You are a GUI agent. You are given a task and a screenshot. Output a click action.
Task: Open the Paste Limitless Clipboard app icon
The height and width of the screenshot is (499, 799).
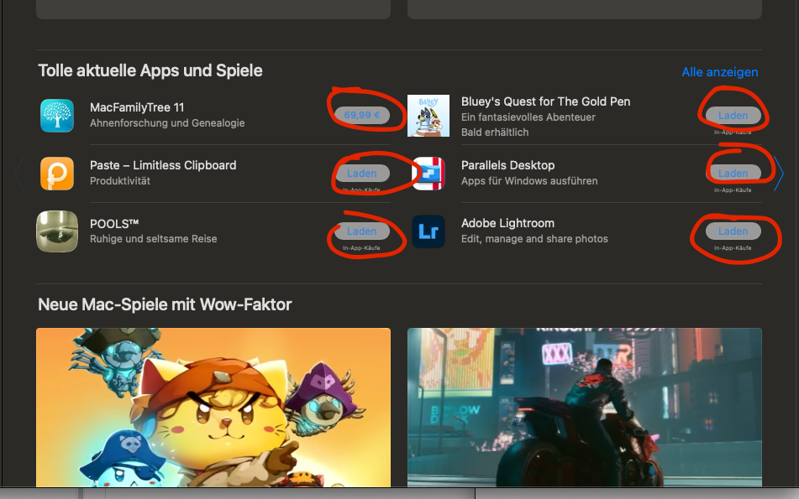coord(57,174)
